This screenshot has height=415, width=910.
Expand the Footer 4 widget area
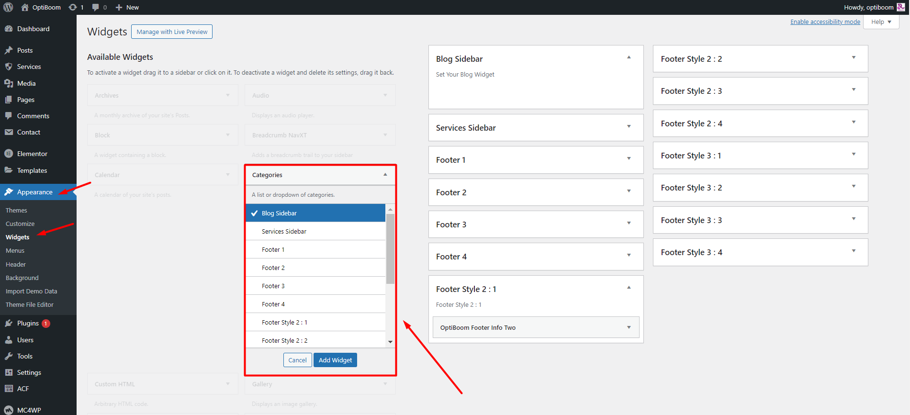coord(629,255)
